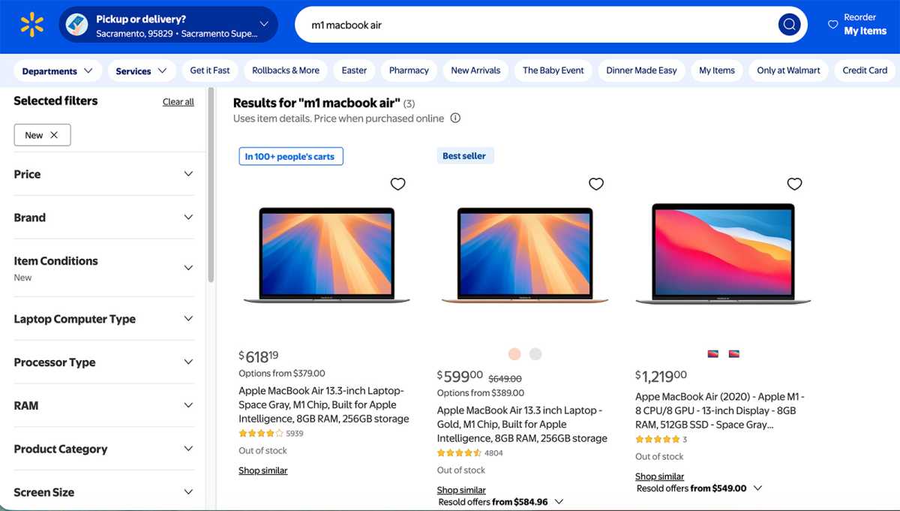The height and width of the screenshot is (511, 900).
Task: Click the search magnifying glass icon
Action: click(789, 24)
